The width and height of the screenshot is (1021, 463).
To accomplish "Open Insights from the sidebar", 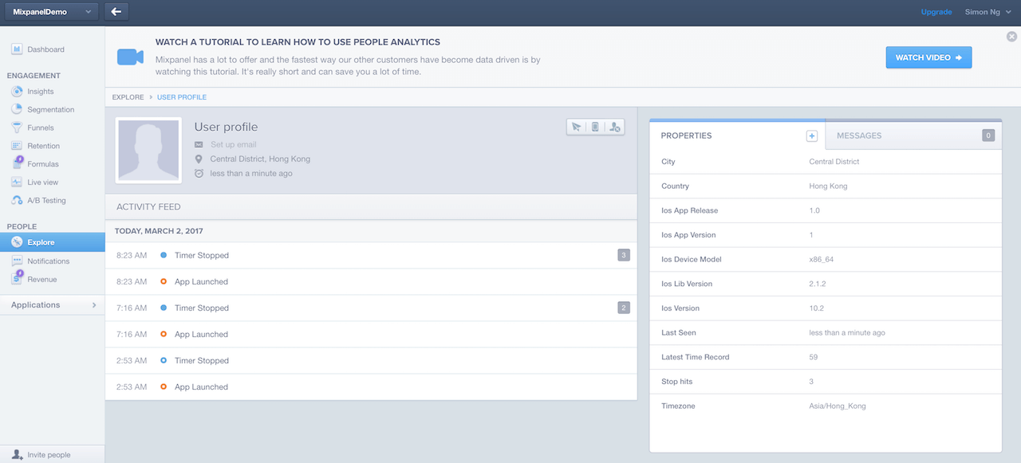I will pos(40,92).
